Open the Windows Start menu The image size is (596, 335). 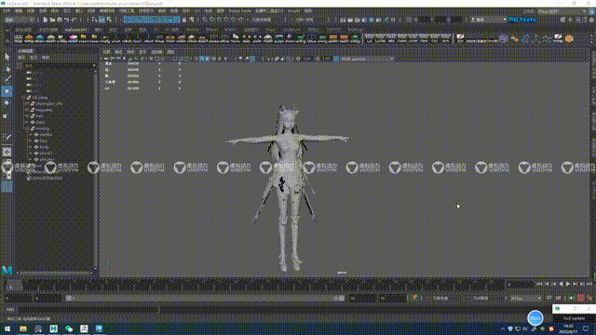(x=7, y=328)
